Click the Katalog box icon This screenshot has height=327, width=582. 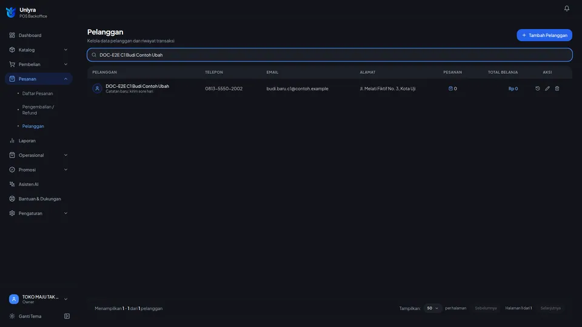(12, 50)
